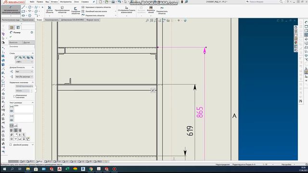The image size is (308, 173).
Task: Click Offset Entities (Смещение объектов)
Action: [76, 11]
